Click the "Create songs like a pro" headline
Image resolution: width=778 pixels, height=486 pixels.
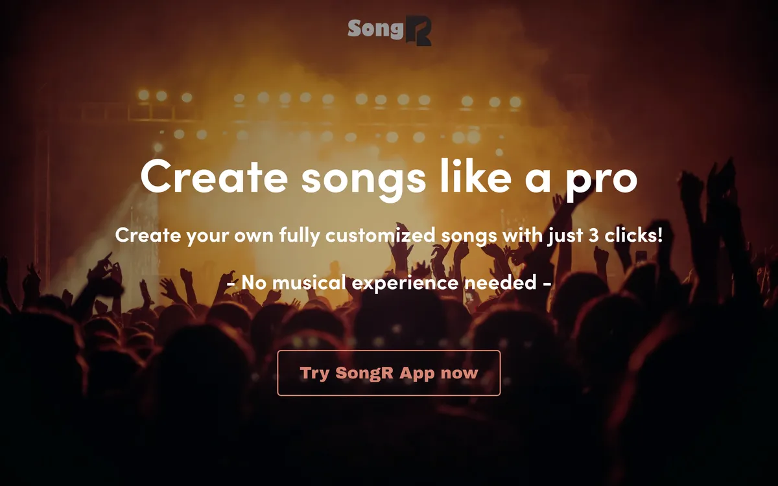click(389, 176)
